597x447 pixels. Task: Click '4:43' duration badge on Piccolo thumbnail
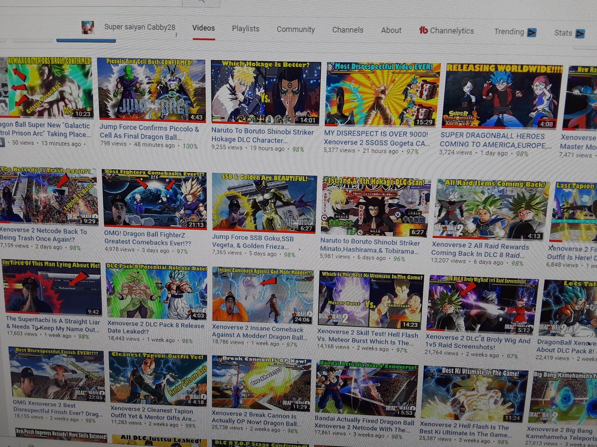pos(197,117)
